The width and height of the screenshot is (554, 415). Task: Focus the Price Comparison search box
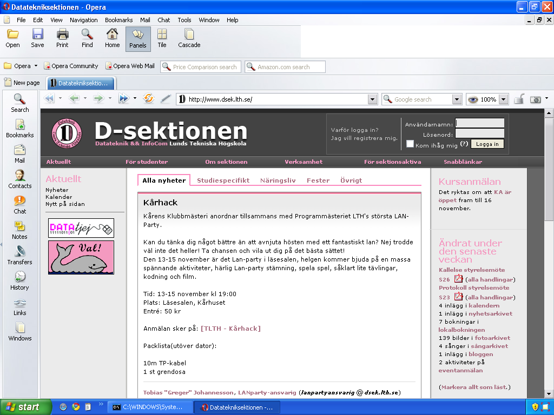[201, 66]
